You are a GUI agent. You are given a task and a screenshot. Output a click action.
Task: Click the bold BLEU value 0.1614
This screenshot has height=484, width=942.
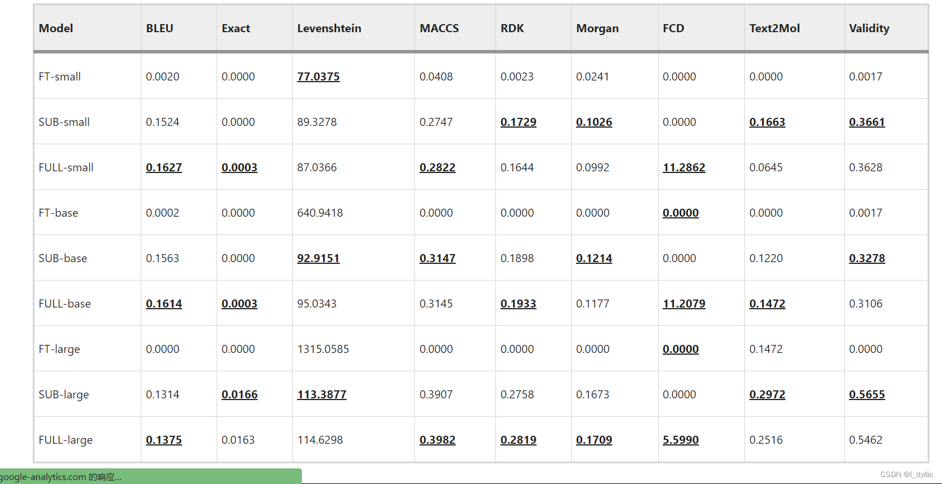(x=164, y=304)
